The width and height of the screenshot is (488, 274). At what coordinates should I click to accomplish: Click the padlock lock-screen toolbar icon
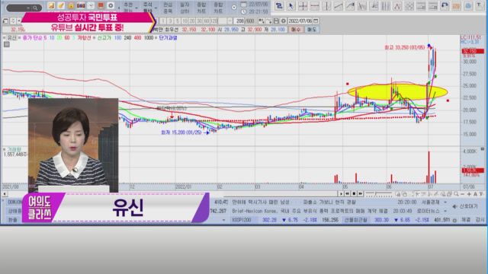pos(71,5)
